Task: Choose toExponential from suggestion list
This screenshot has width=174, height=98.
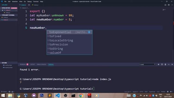Action: click(69, 32)
